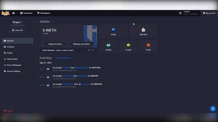The image size is (218, 122).
Task: Open Account Settings in the sidebar
Action: pyautogui.click(x=18, y=71)
